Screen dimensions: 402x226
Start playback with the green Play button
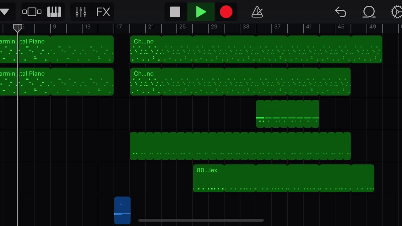coord(201,12)
